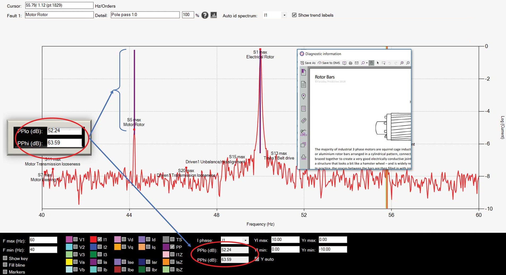506x275 pixels.
Task: Uncheck Show trend labels checkbox
Action: click(x=294, y=15)
